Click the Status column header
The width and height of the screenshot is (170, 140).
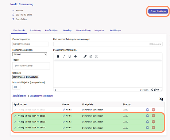pyautogui.click(x=127, y=105)
